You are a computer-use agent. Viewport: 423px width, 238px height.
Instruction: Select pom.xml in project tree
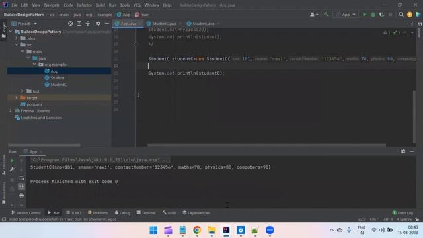34,104
